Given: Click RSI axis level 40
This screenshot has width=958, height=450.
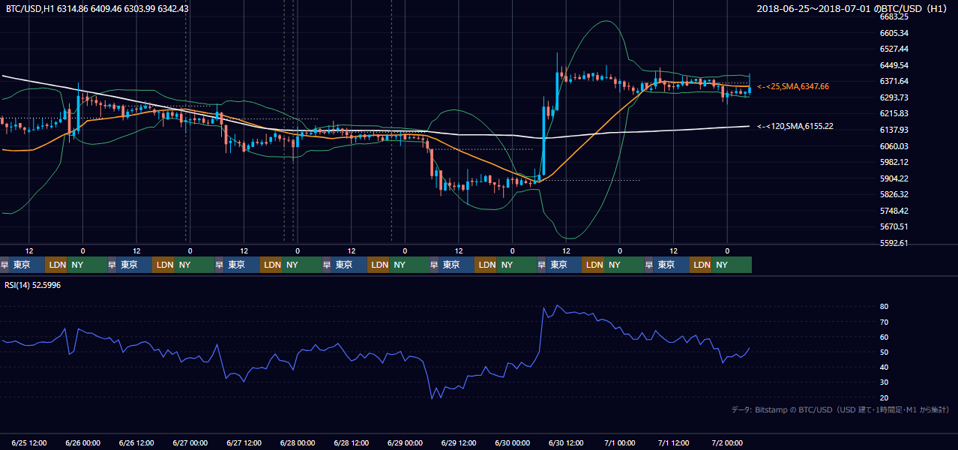Looking at the screenshot, I should (884, 367).
